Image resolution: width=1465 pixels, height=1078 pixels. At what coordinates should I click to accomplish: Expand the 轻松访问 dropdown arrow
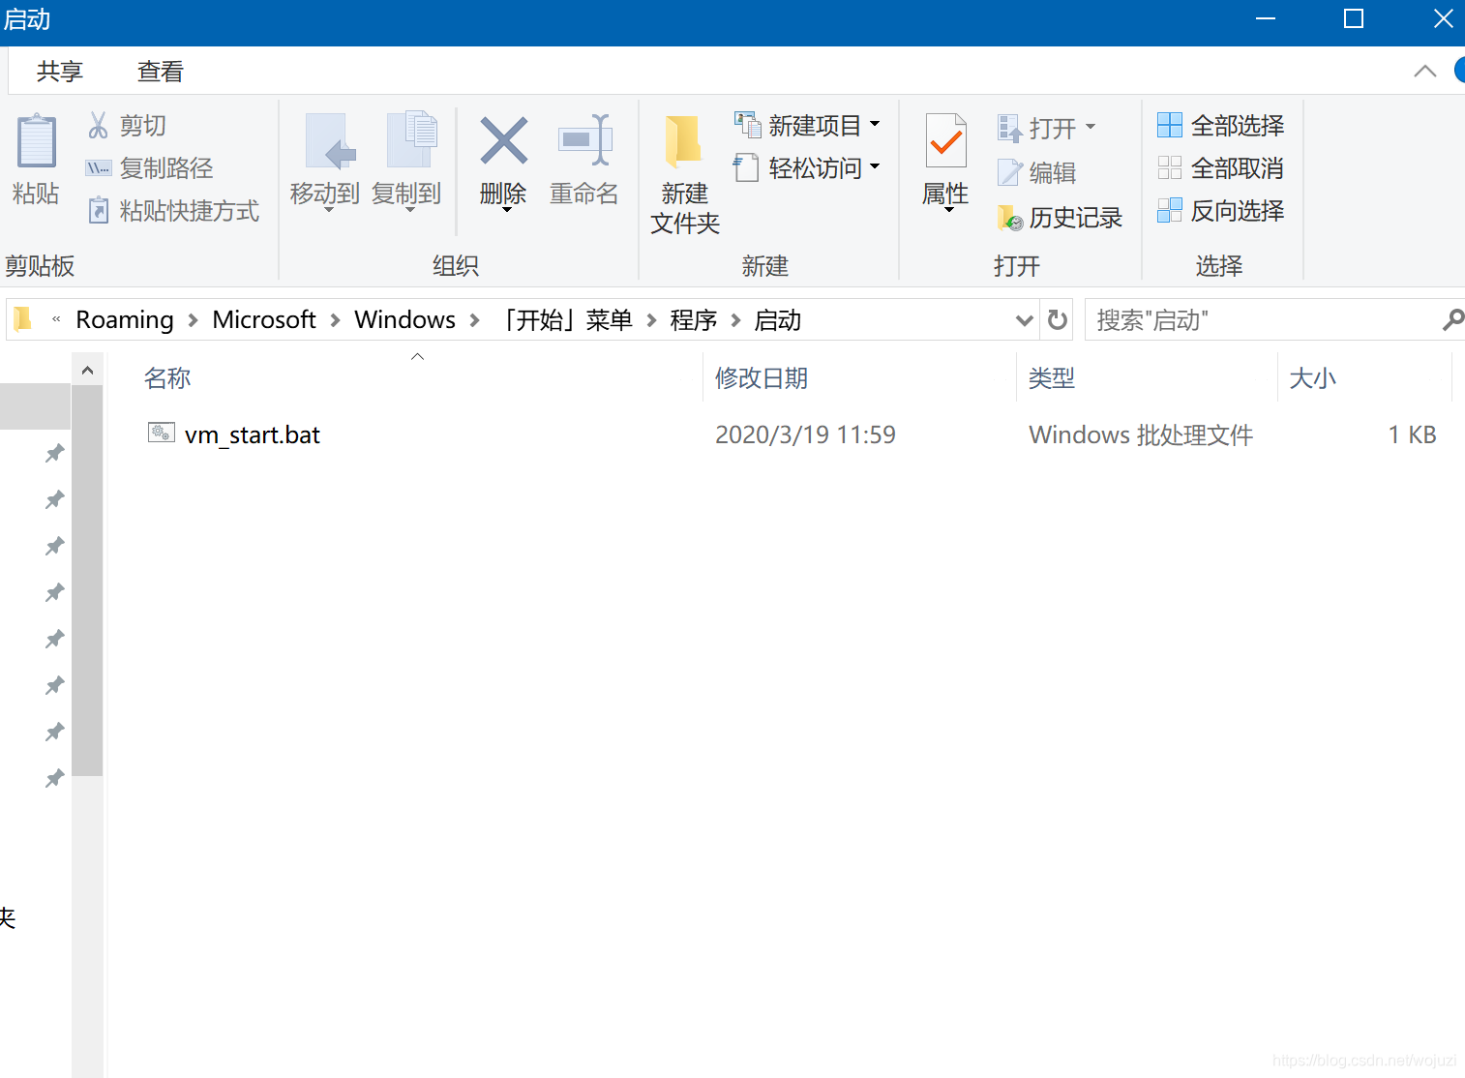(875, 166)
